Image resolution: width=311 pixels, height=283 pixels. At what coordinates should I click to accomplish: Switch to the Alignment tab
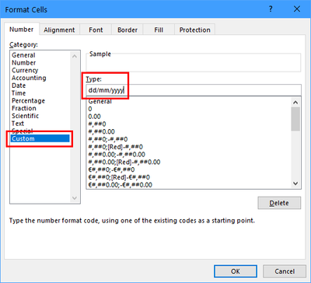point(59,30)
